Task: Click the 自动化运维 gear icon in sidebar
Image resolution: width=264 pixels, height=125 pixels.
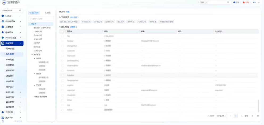Action: tap(3, 21)
